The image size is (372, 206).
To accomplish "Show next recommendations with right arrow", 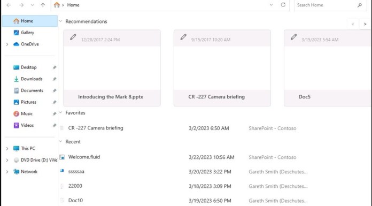I will [365, 24].
